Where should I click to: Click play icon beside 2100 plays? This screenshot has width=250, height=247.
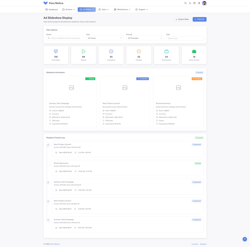(x=103, y=121)
